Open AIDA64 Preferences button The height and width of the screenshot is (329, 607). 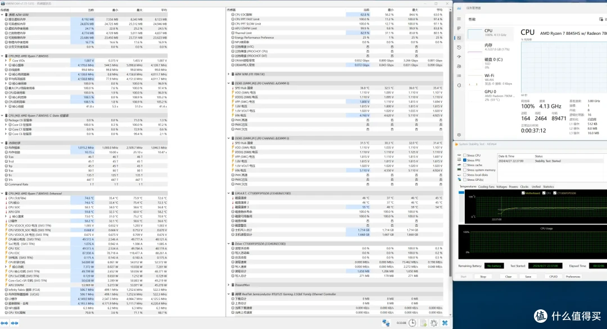[573, 277]
